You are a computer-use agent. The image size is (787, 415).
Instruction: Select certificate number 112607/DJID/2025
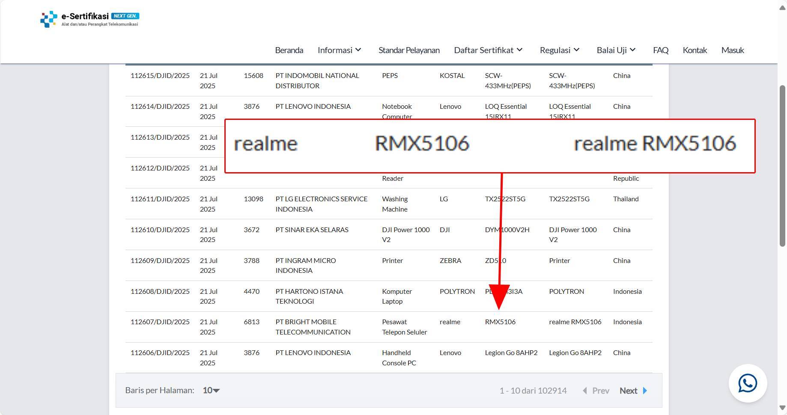(160, 322)
